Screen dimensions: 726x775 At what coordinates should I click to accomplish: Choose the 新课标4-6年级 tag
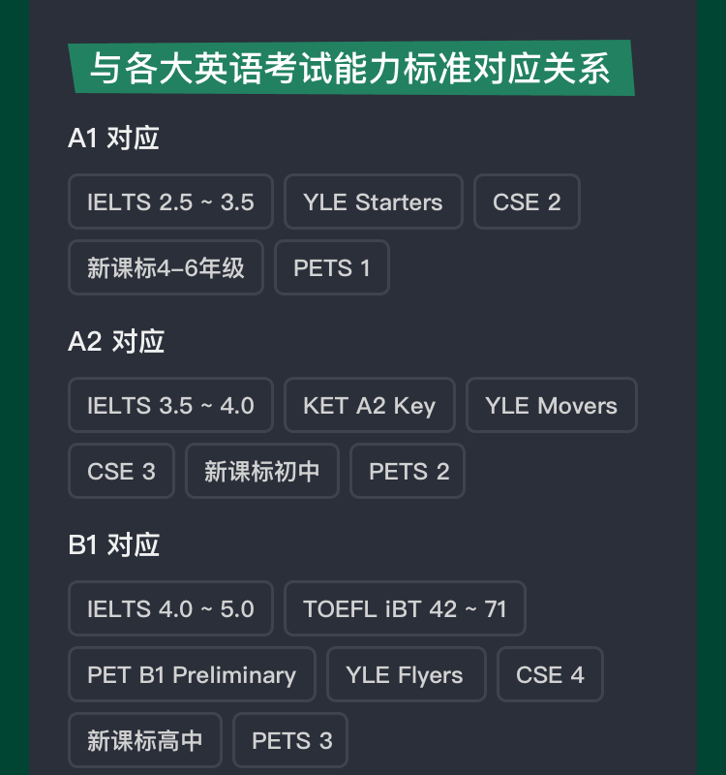click(x=166, y=267)
